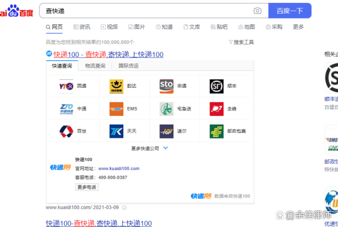Choose the 申通 STO courier icon
The image size is (338, 227).
[166, 86]
